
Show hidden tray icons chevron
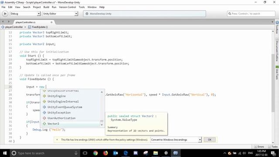pyautogui.click(x=225, y=153)
